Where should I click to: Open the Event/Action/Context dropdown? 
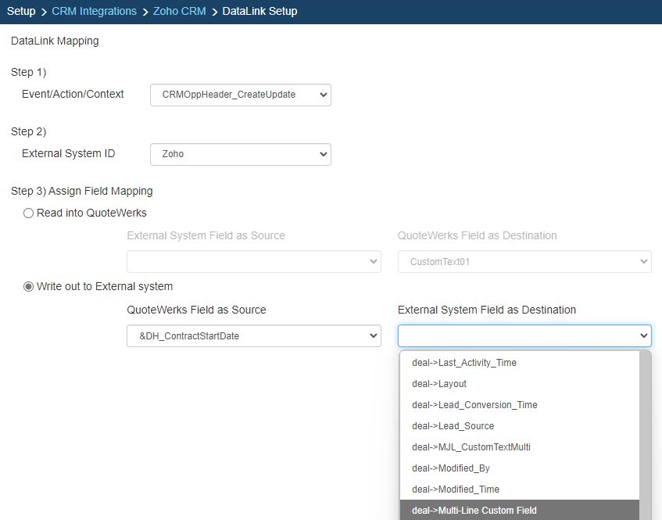[x=240, y=95]
